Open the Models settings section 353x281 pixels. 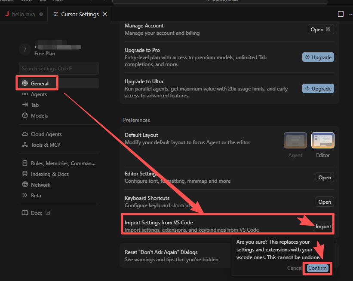click(59, 116)
